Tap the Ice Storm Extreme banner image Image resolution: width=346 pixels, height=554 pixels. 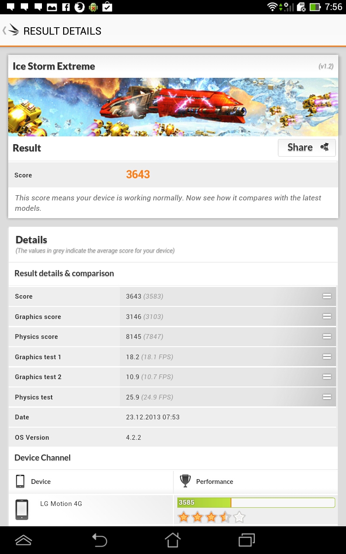(x=173, y=107)
